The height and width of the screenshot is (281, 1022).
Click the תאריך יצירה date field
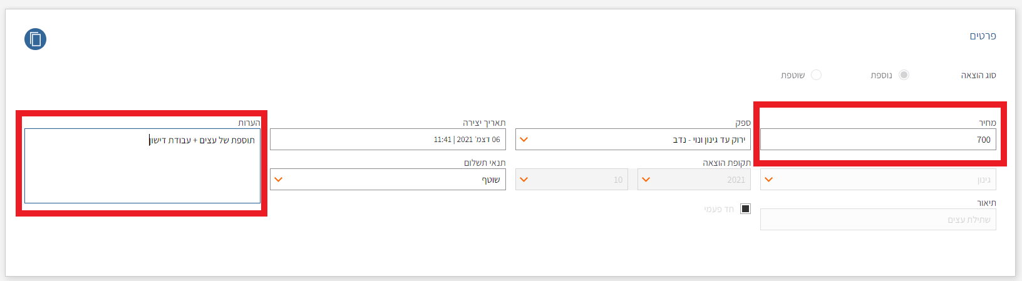[x=388, y=140]
